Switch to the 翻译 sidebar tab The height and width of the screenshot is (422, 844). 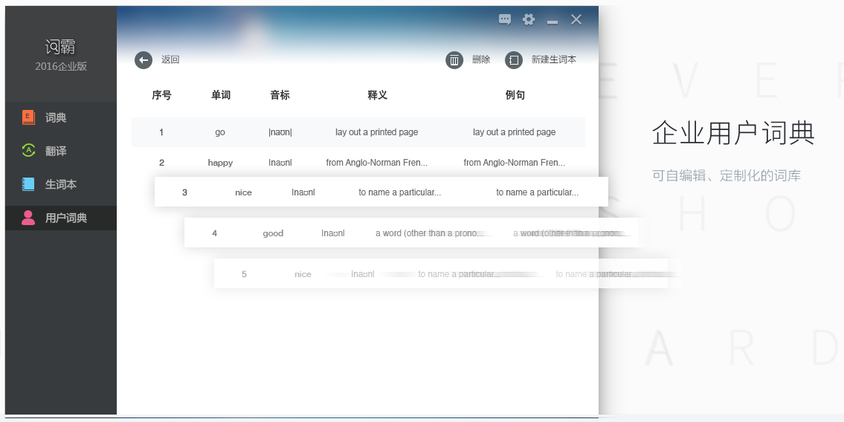(x=56, y=151)
